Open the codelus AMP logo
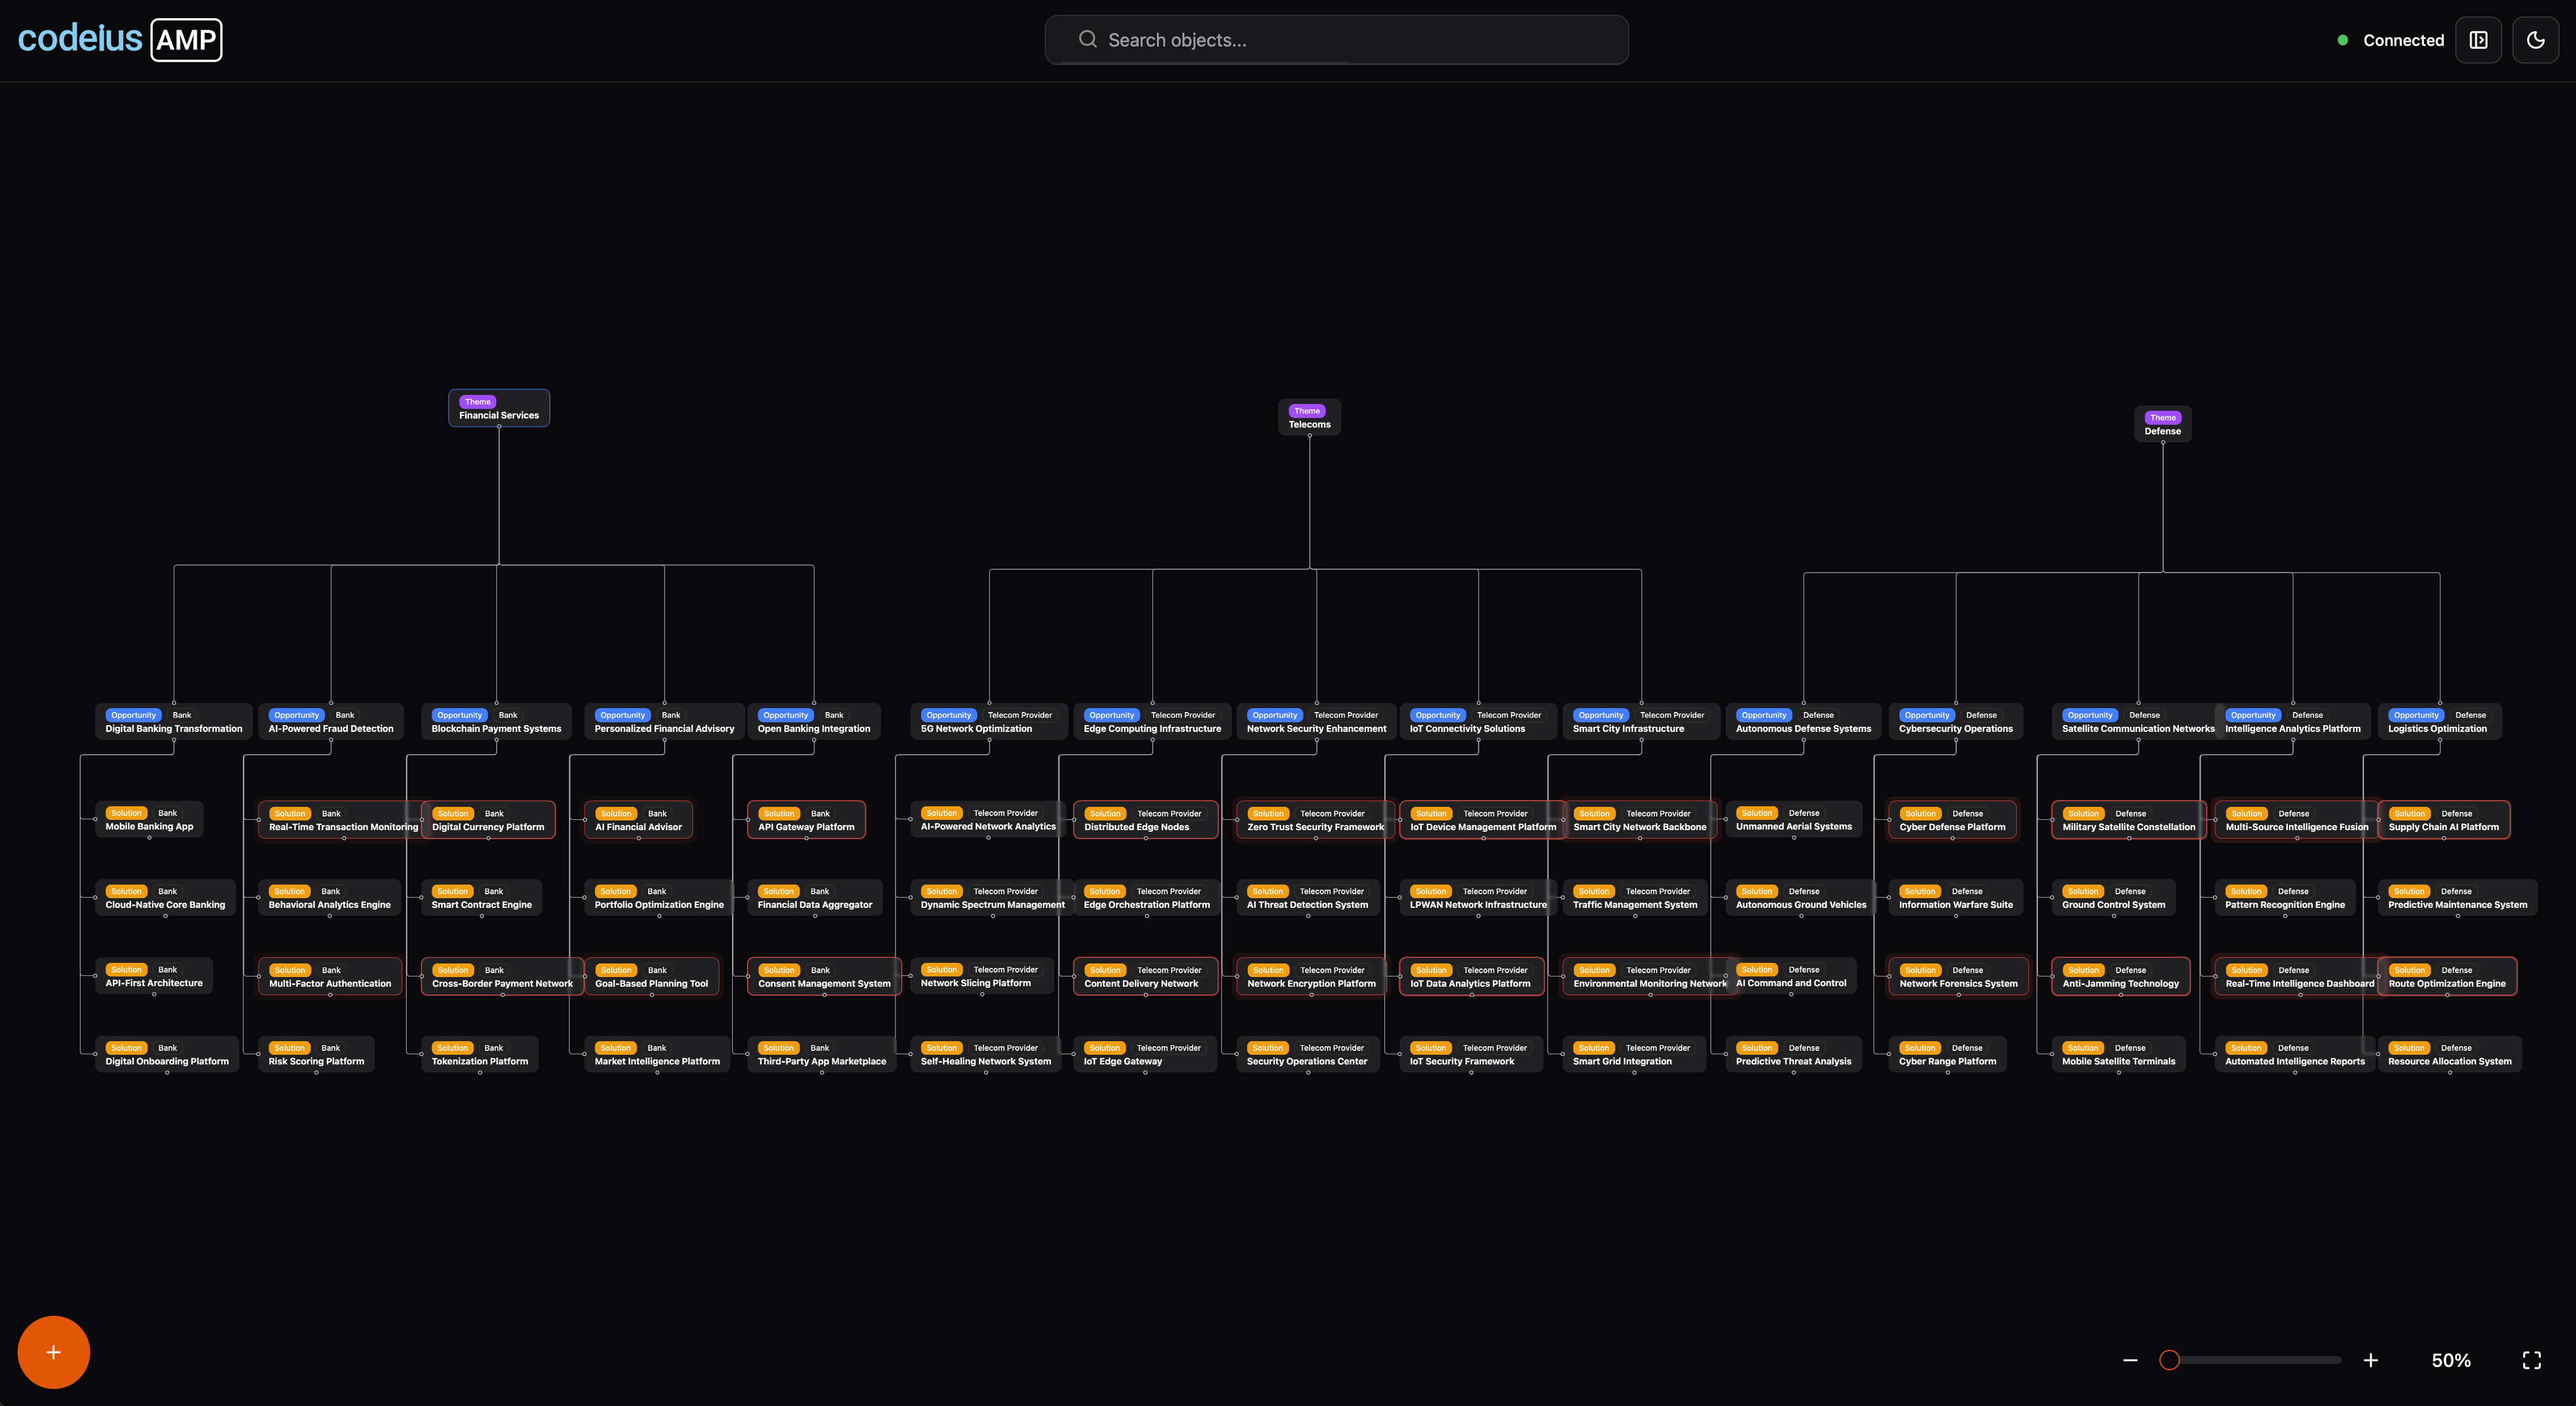2576x1406 pixels. (x=120, y=39)
